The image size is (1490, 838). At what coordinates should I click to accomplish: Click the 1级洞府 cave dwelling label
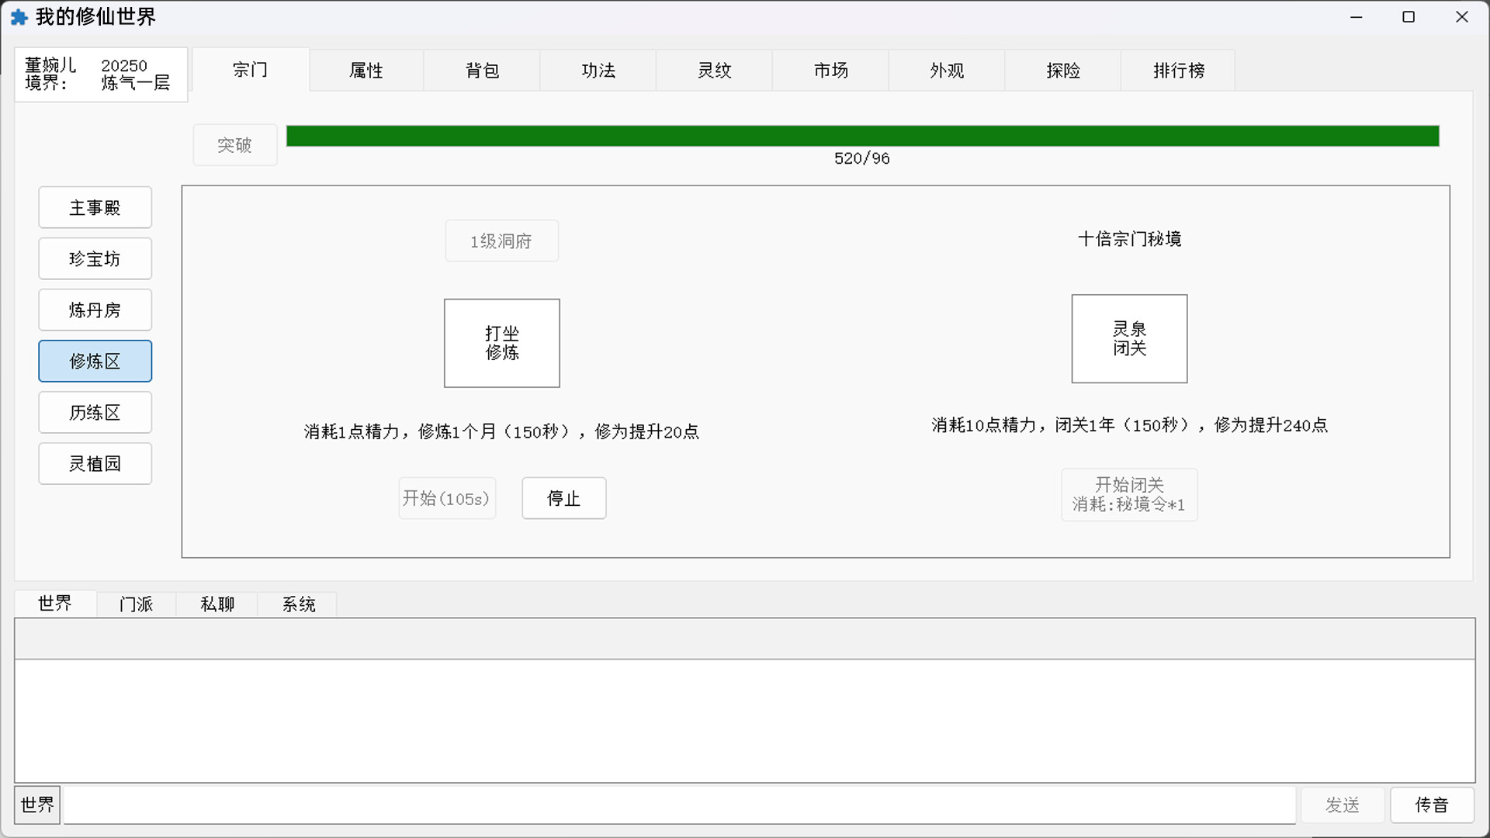(x=501, y=241)
